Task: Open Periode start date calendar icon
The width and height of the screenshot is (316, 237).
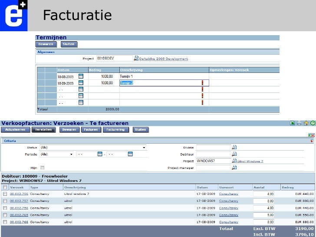Action: tap(100, 154)
